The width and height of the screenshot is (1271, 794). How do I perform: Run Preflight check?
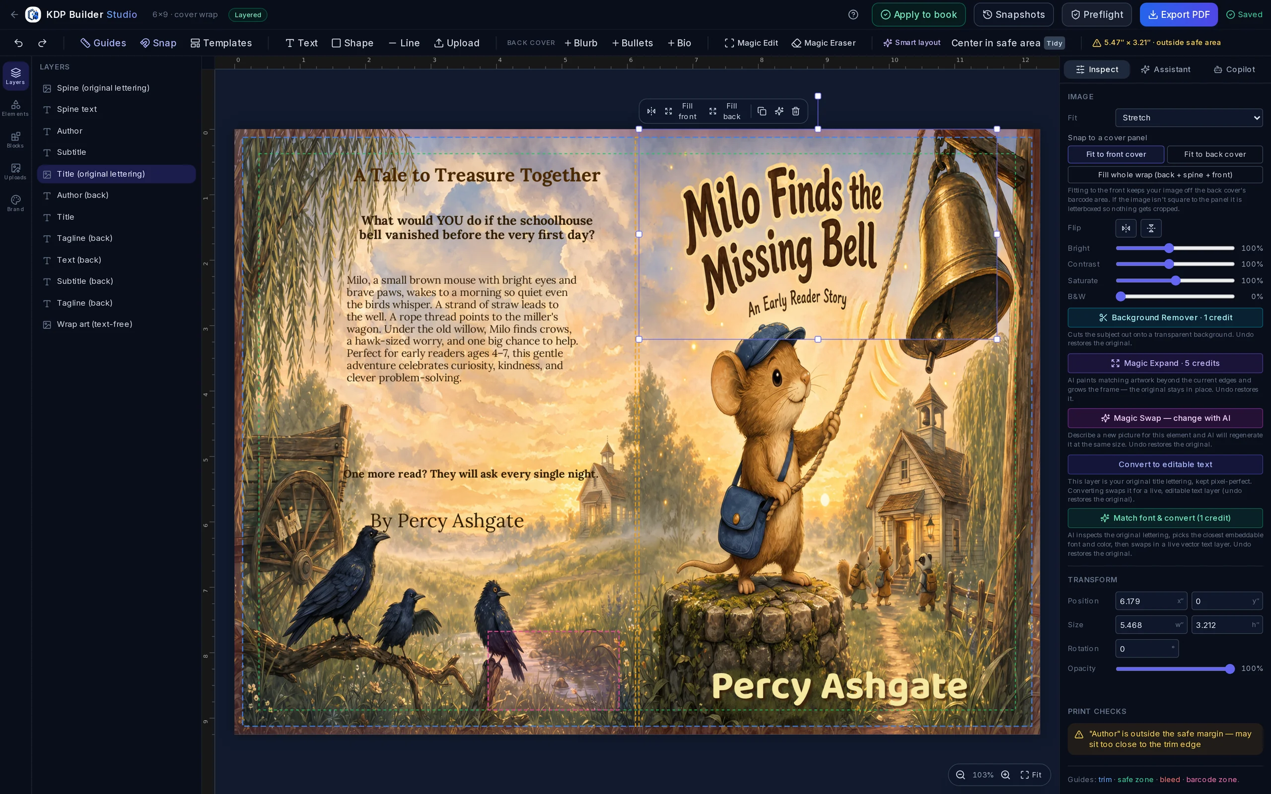[x=1097, y=15]
